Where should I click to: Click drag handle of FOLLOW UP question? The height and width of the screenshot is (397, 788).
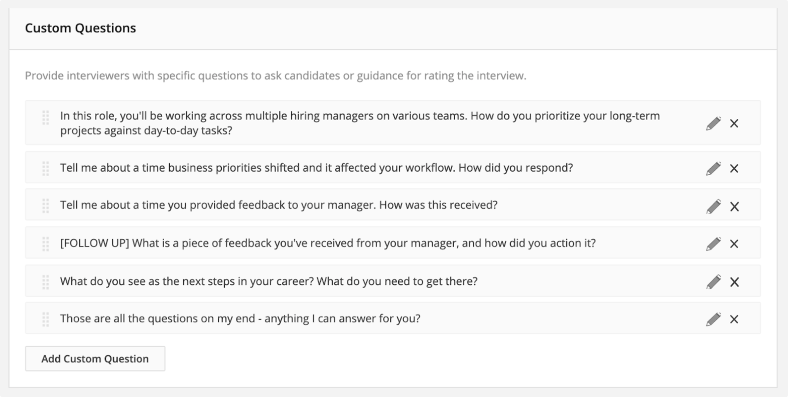45,244
